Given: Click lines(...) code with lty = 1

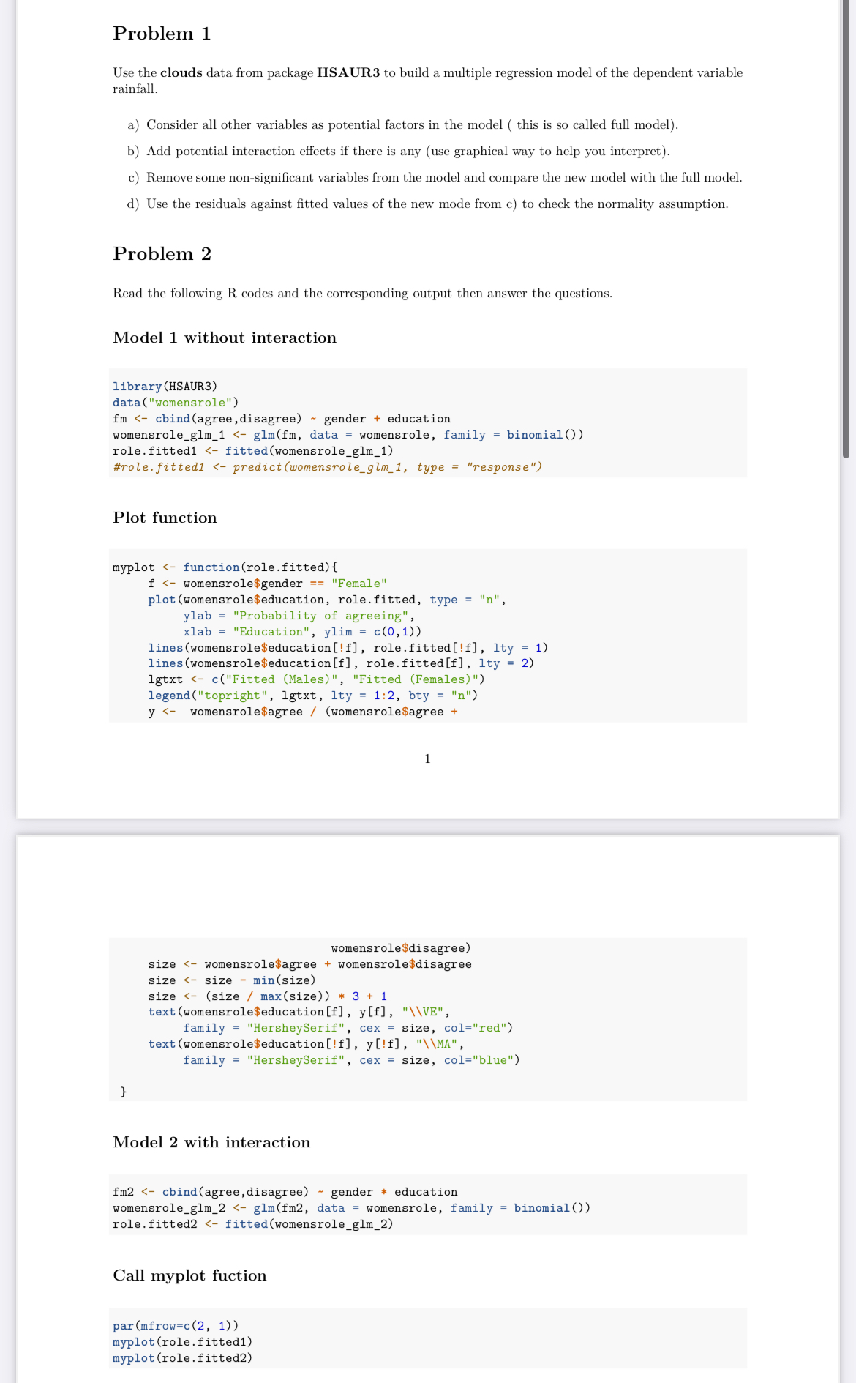Looking at the screenshot, I should point(348,648).
